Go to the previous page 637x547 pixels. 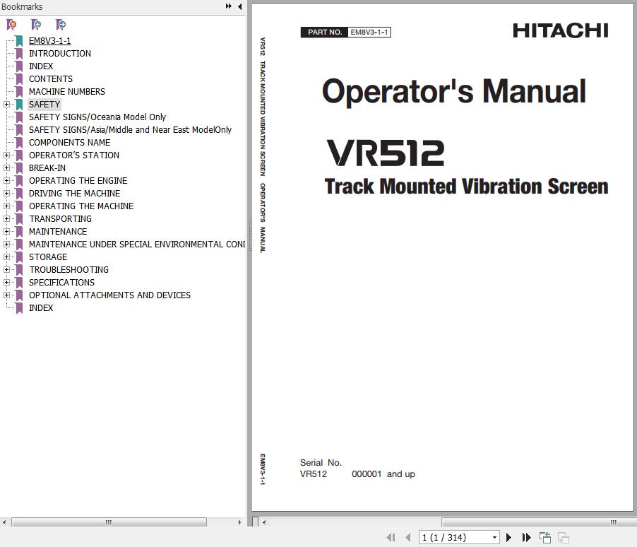[408, 538]
